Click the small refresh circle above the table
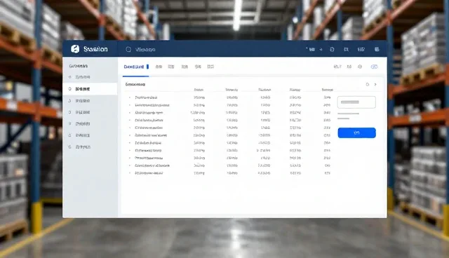 click(x=368, y=84)
